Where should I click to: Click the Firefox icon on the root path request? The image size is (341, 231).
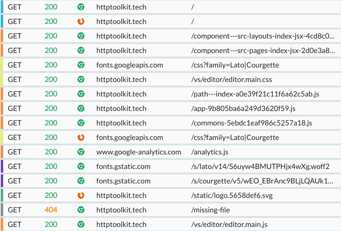(81, 22)
